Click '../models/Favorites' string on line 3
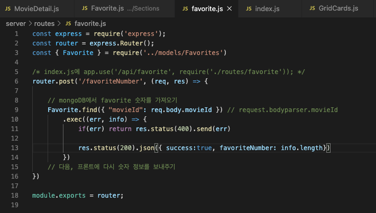376x213 pixels. coord(183,53)
